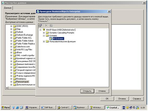Click the new folder toolbar icon
Screen dimensions: 148x111
pyautogui.click(x=51, y=26)
